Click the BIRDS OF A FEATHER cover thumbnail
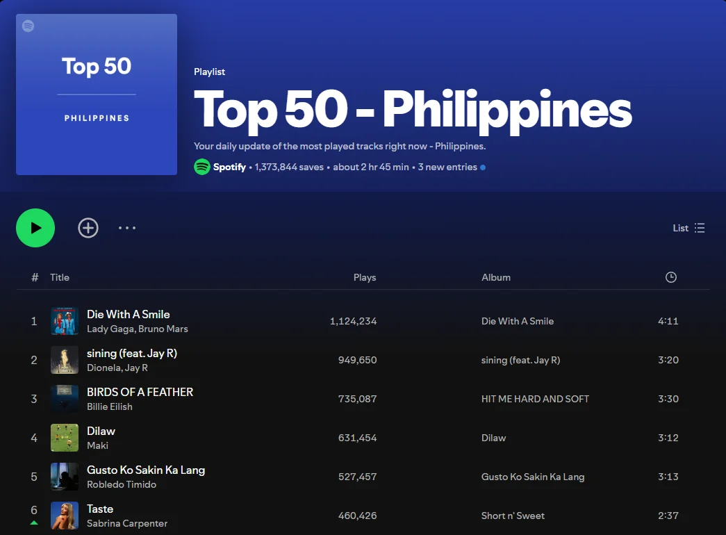 [x=65, y=399]
